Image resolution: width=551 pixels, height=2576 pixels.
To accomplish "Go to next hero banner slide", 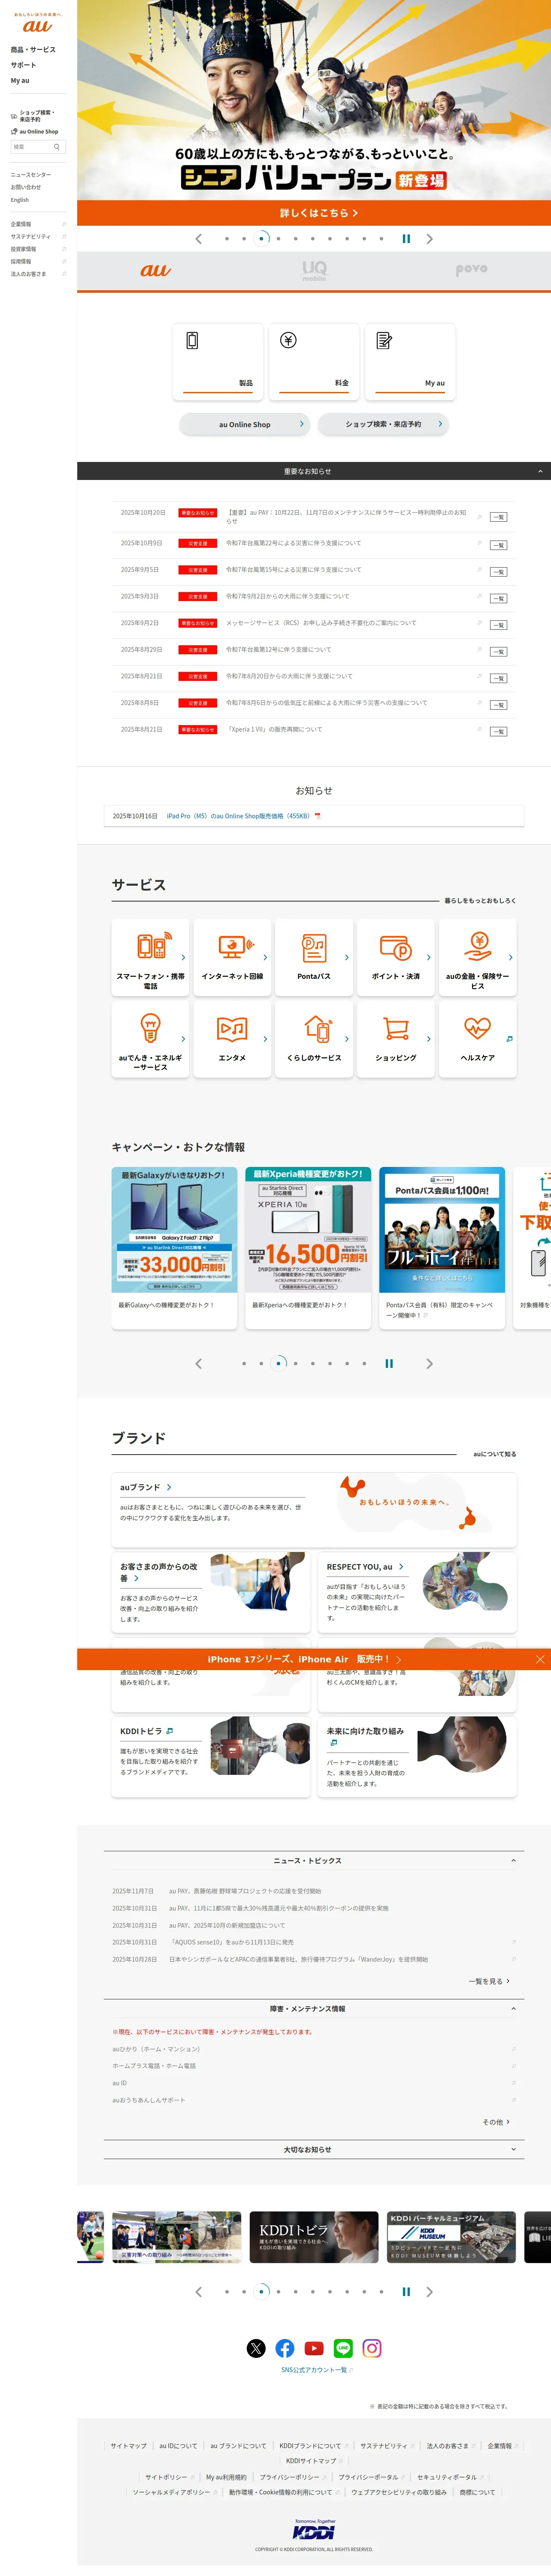I will pos(430,239).
